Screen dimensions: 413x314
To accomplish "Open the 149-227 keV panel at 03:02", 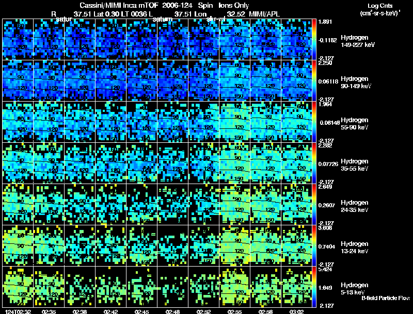I will point(296,40).
